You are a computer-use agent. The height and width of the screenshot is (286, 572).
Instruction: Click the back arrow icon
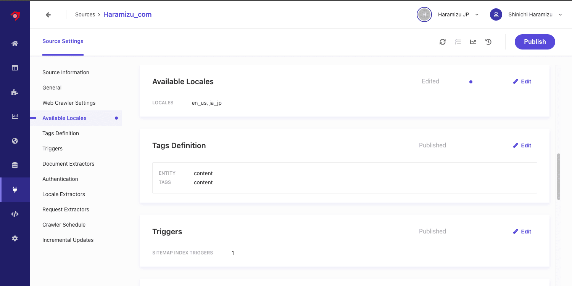click(x=48, y=14)
